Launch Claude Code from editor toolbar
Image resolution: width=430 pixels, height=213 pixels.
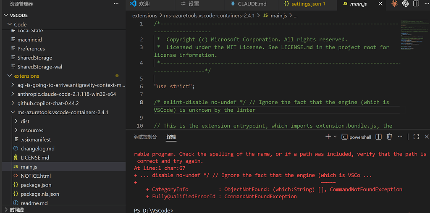pos(394,3)
